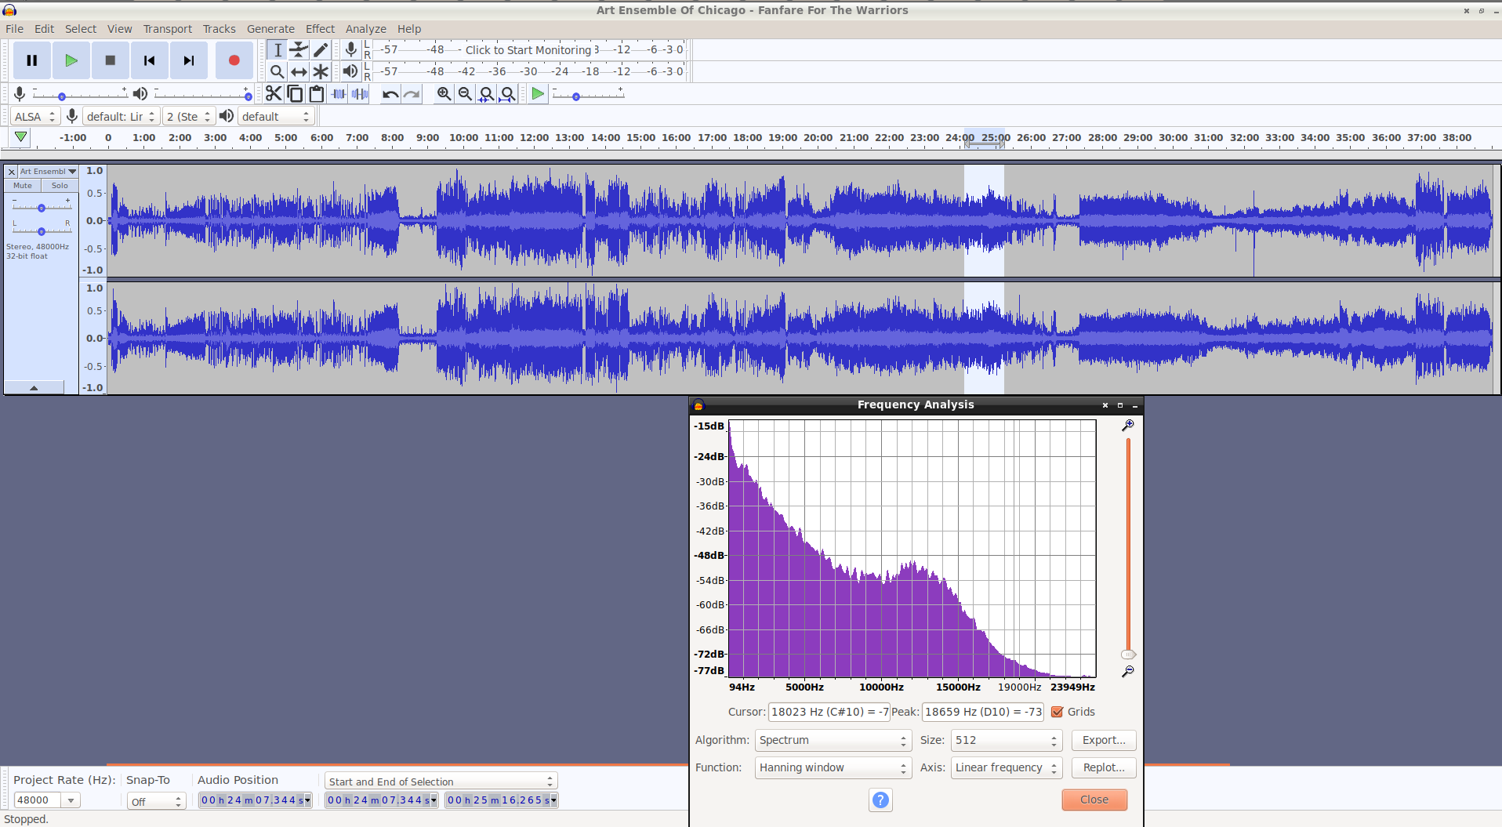Open the Effect menu
The image size is (1502, 827).
click(x=320, y=29)
